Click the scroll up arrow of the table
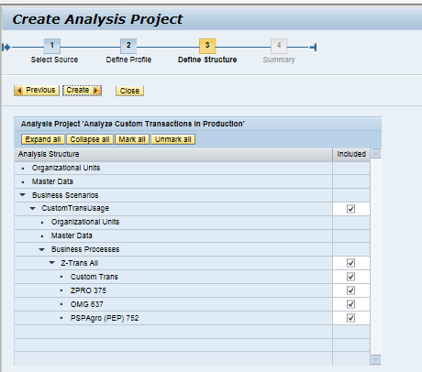The image size is (422, 372). pos(376,153)
